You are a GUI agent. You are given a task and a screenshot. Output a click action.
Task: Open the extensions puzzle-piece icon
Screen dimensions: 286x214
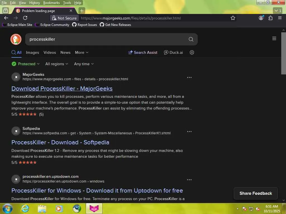(x=270, y=18)
